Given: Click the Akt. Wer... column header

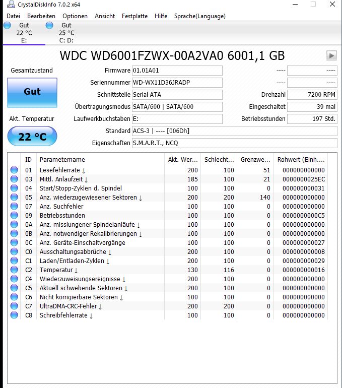Looking at the screenshot, I should click(182, 160).
